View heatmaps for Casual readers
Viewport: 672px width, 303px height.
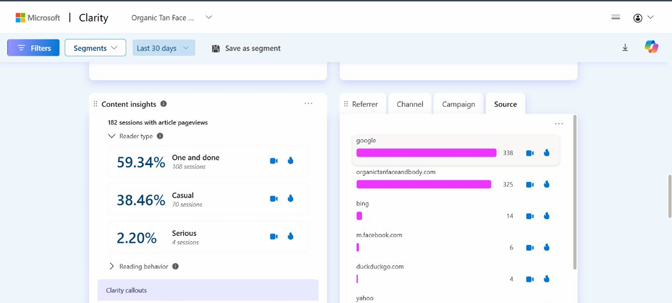click(290, 198)
